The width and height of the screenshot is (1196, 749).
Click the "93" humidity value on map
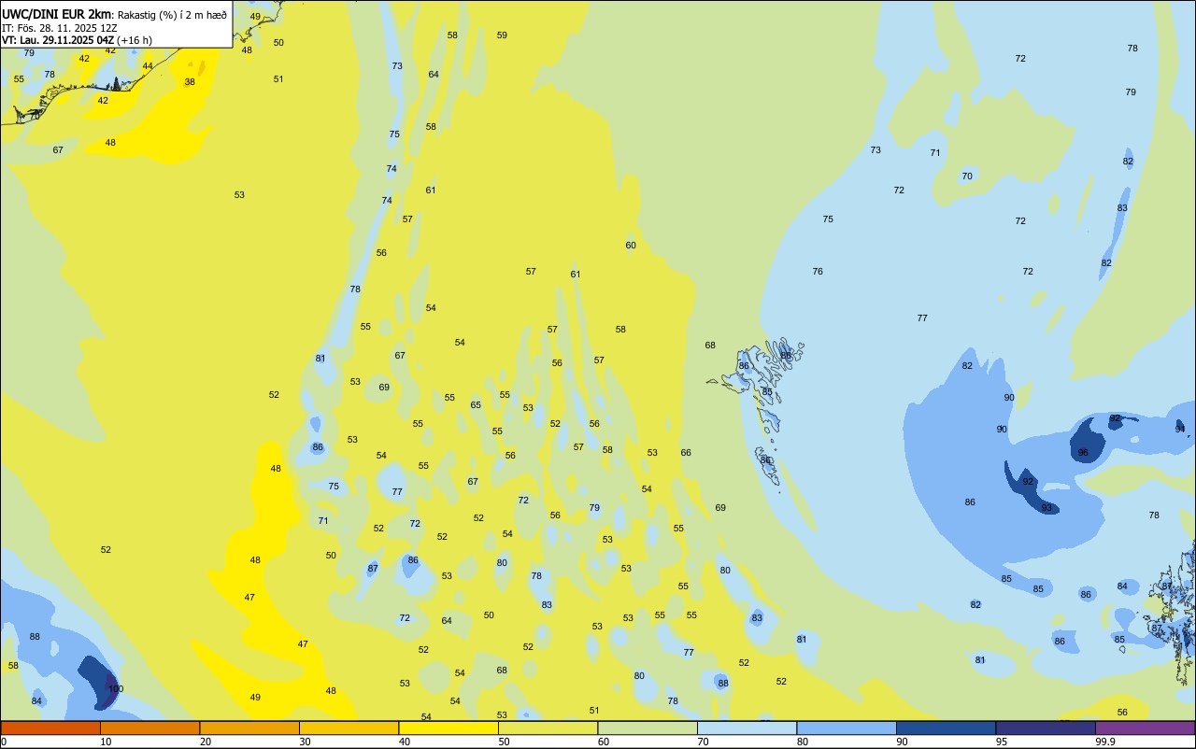click(x=1046, y=508)
